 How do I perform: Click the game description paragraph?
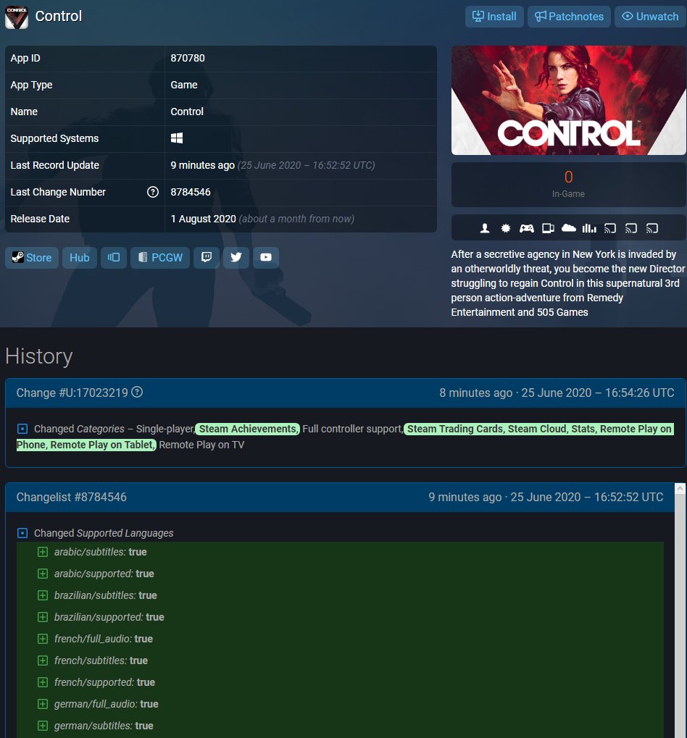568,283
